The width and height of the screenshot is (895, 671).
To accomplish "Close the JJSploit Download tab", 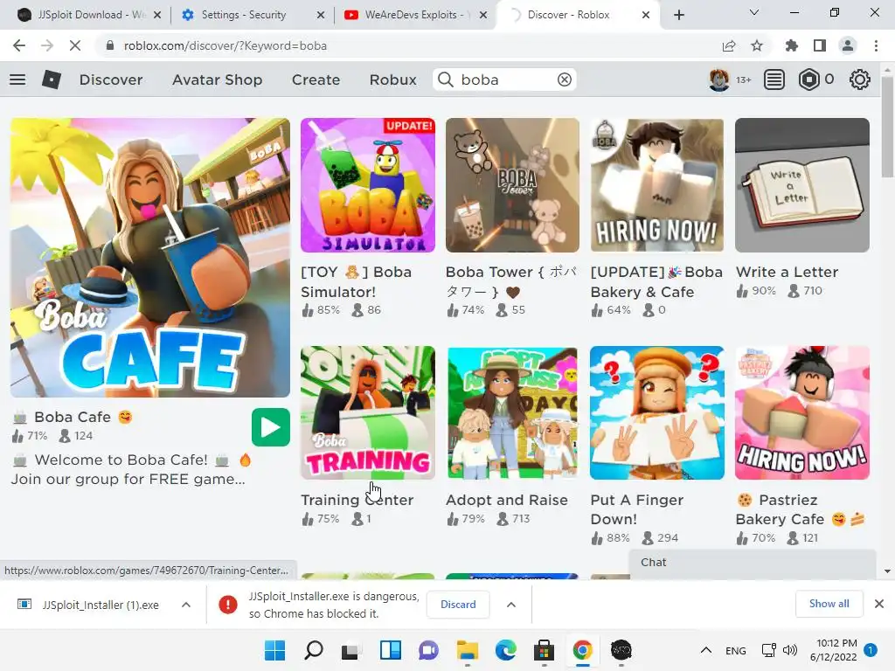I will tap(157, 15).
